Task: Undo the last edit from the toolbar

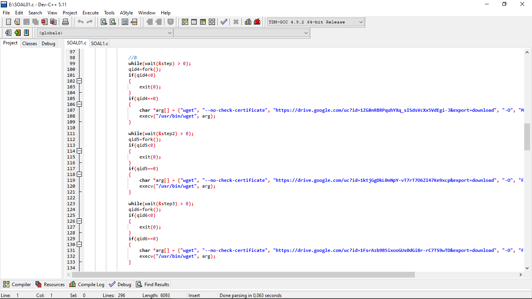Action: click(x=81, y=22)
